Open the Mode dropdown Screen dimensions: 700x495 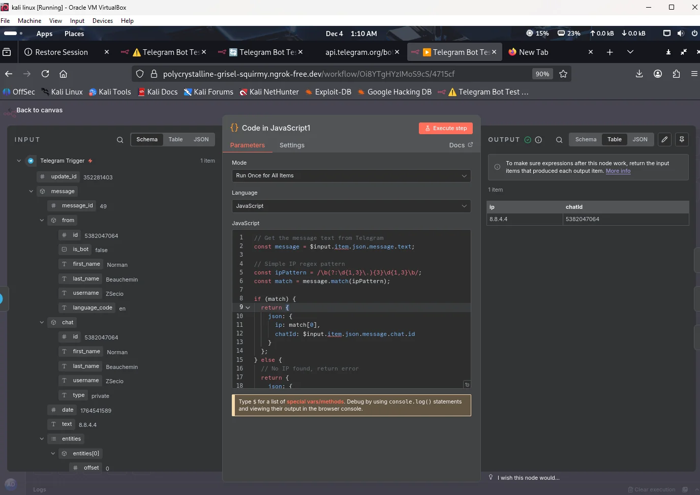click(x=351, y=176)
